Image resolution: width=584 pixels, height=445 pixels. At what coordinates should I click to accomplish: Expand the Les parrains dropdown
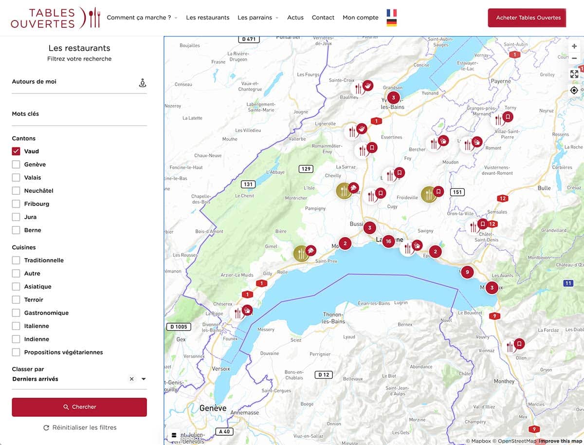(x=258, y=18)
